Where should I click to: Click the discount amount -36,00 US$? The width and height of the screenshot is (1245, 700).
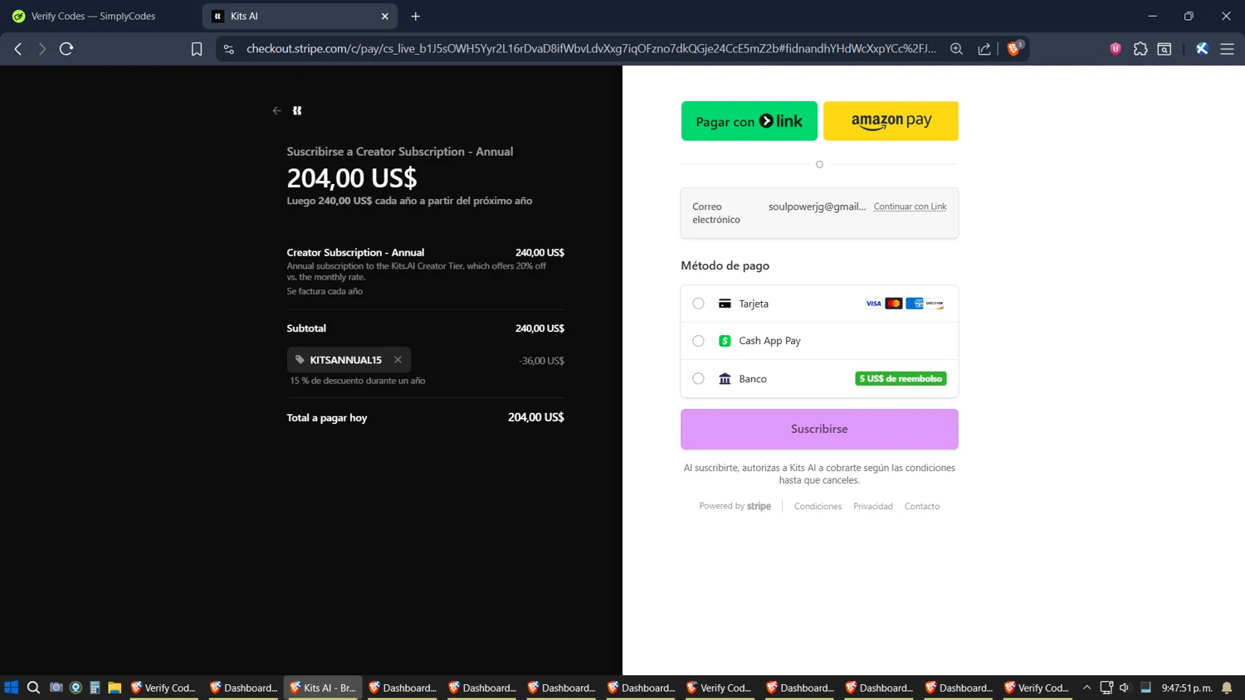pyautogui.click(x=541, y=361)
